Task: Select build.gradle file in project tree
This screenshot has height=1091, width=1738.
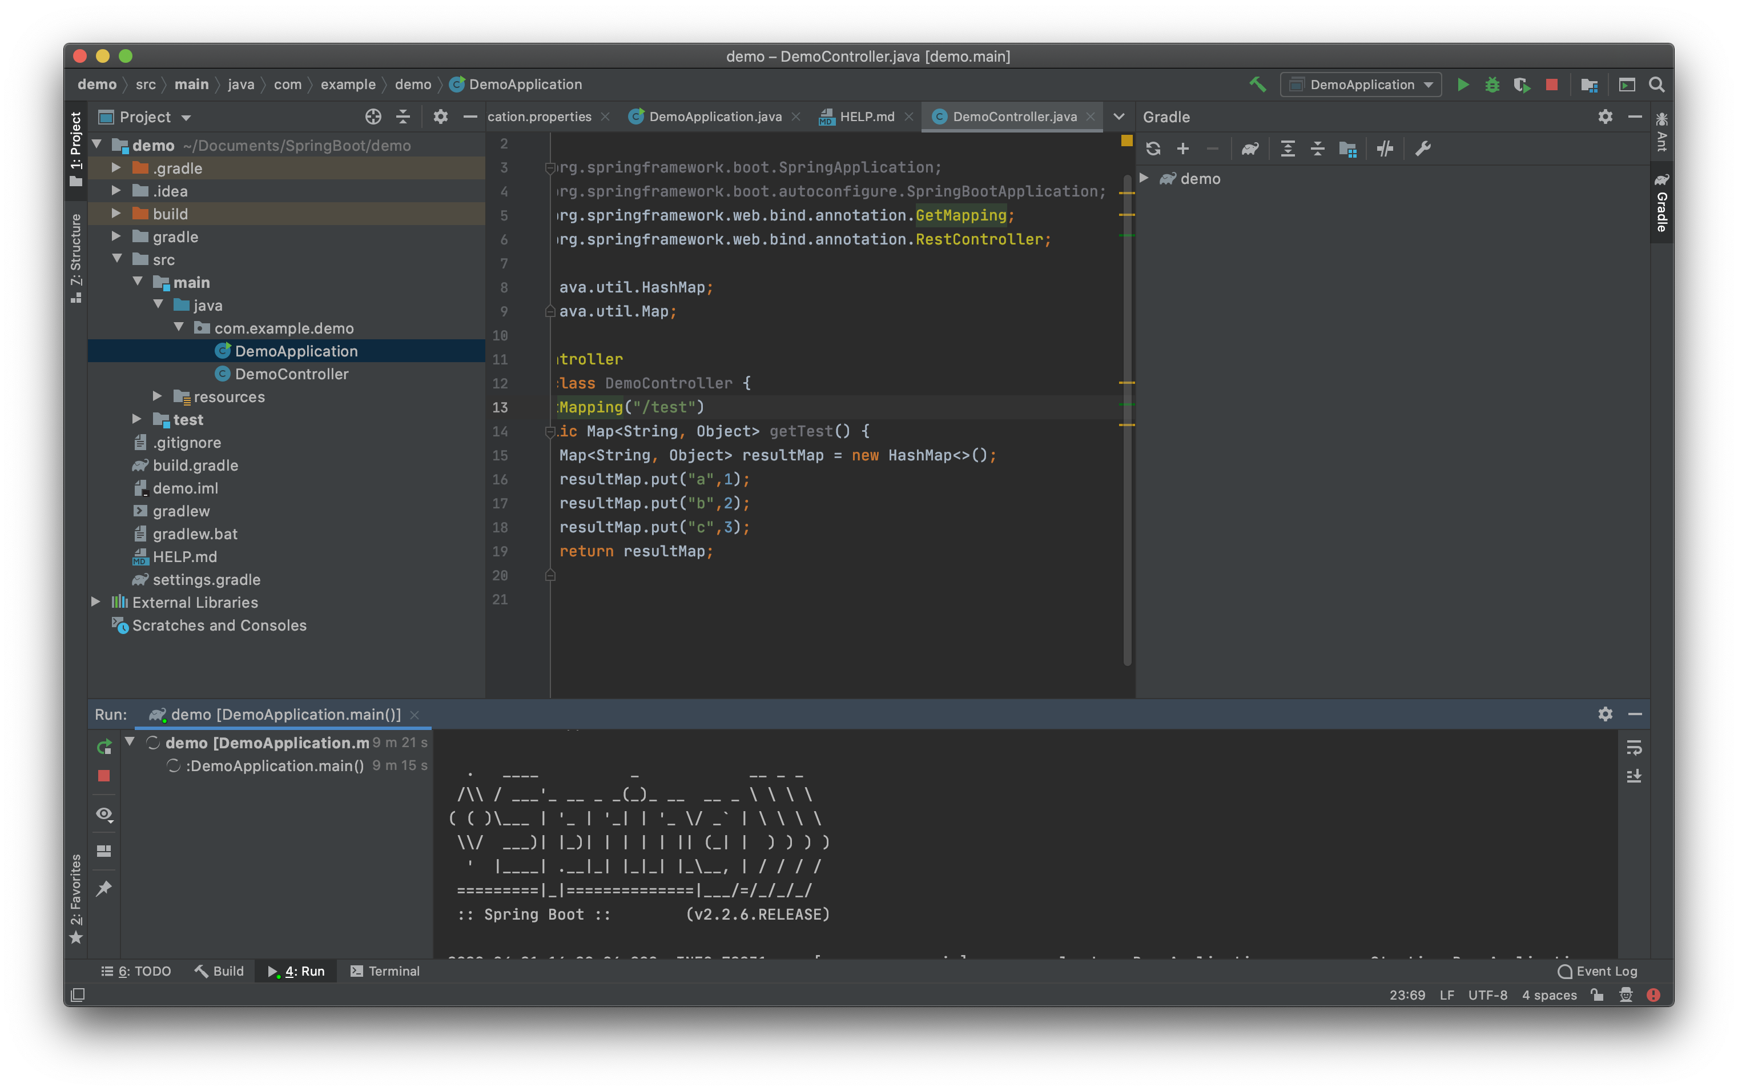Action: 195,466
